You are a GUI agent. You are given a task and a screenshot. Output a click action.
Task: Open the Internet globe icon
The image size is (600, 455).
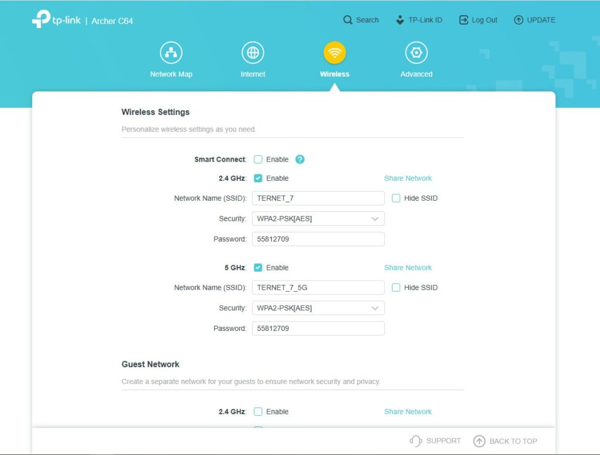(253, 53)
